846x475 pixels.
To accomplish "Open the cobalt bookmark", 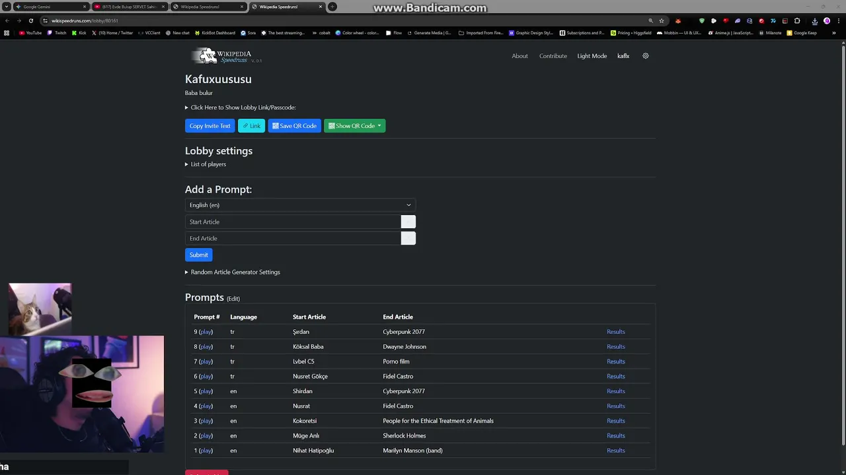I will tap(321, 33).
